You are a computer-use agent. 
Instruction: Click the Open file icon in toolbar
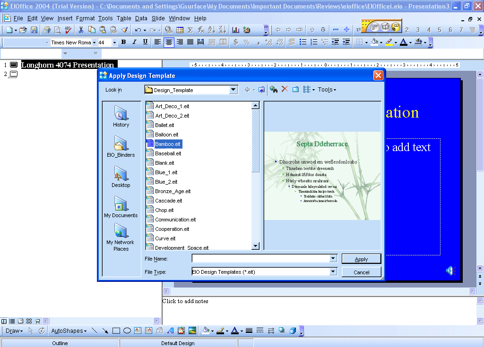pos(23,30)
